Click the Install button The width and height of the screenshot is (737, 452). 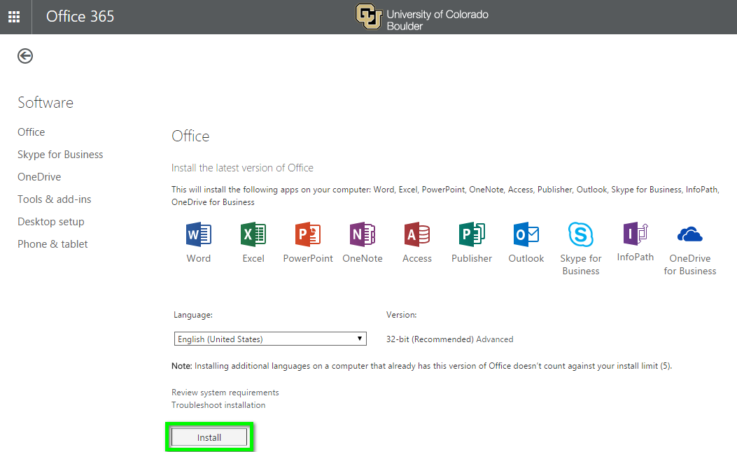(209, 437)
